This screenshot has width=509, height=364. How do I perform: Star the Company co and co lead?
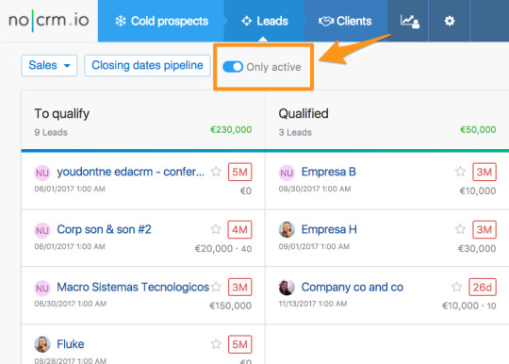click(x=457, y=287)
